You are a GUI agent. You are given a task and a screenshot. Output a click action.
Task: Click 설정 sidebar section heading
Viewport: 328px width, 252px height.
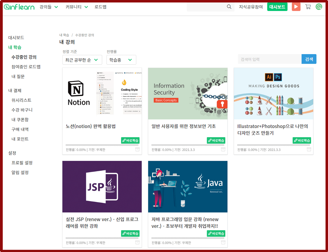[12, 153]
